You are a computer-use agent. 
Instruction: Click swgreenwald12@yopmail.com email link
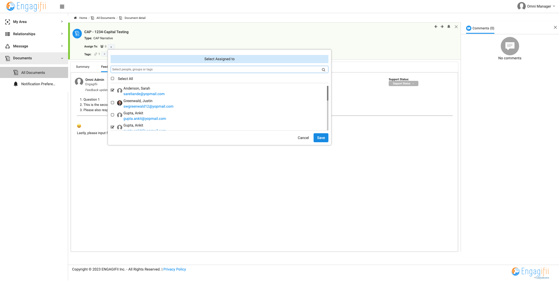148,106
